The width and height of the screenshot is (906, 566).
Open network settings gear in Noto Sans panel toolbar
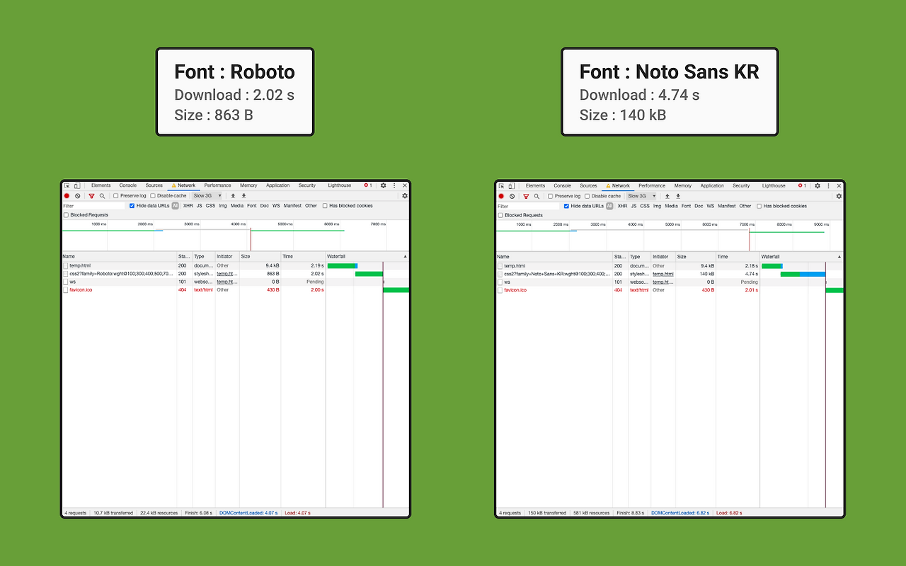coord(839,196)
